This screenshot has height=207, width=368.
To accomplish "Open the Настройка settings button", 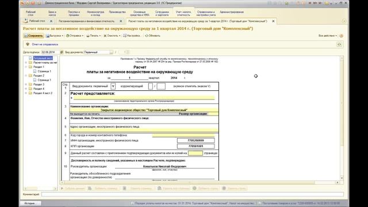I will [132, 36].
